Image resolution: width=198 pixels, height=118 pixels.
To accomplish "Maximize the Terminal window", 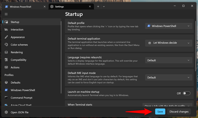I will point(183,6).
